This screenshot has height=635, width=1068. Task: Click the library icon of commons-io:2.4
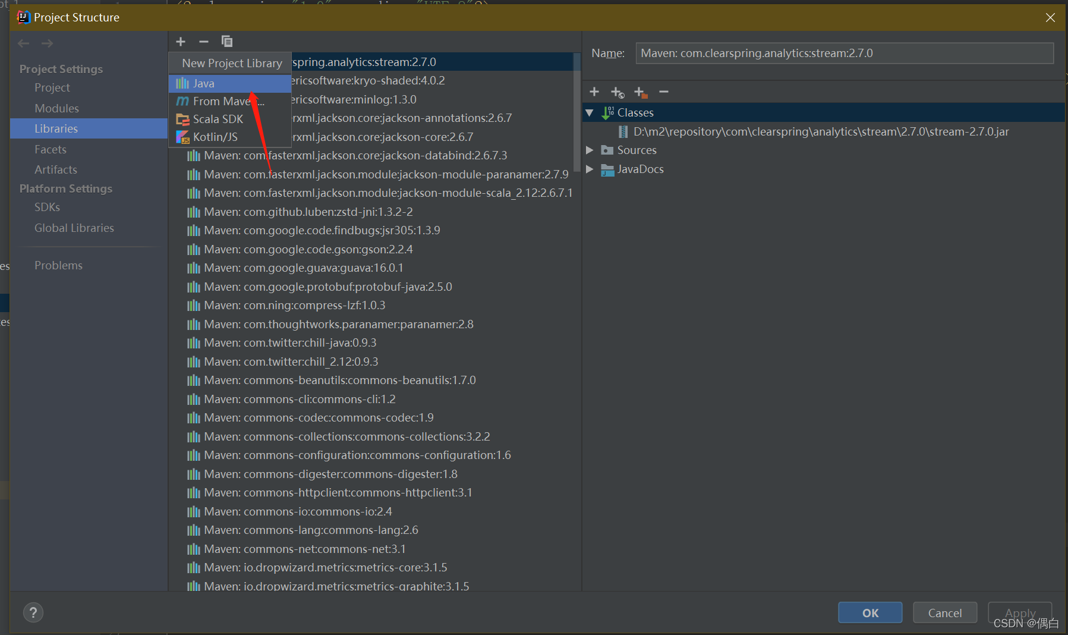pos(194,512)
